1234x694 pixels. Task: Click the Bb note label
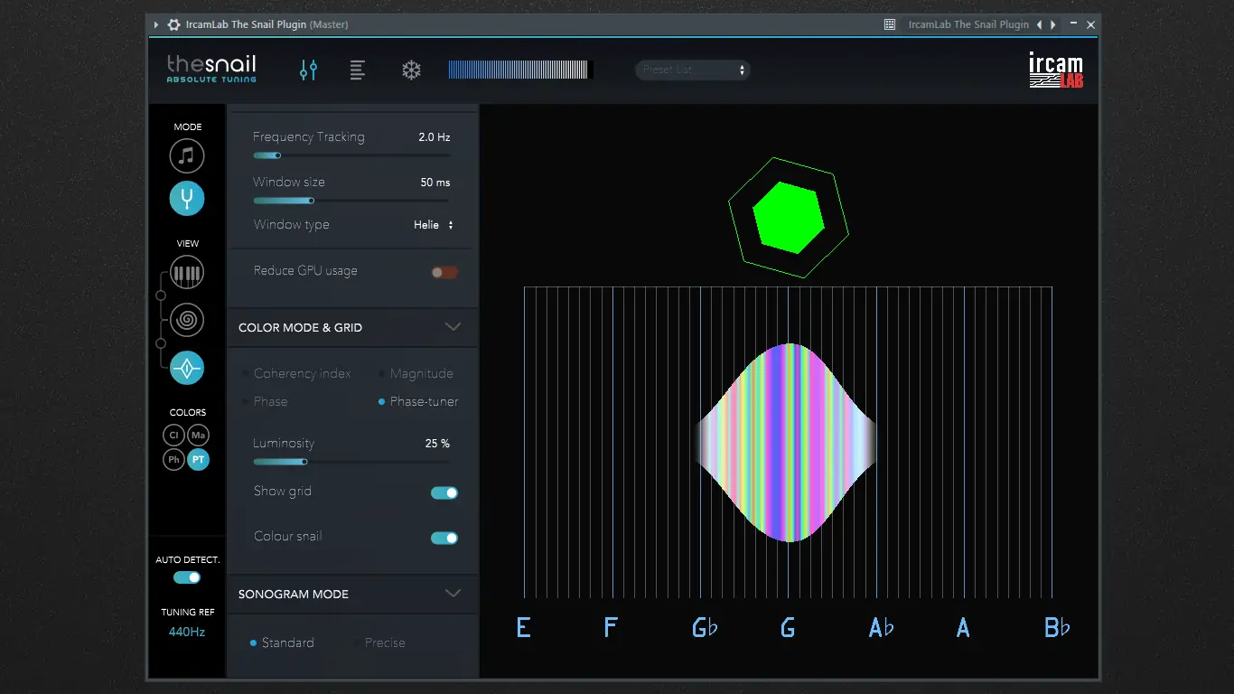pos(1057,627)
